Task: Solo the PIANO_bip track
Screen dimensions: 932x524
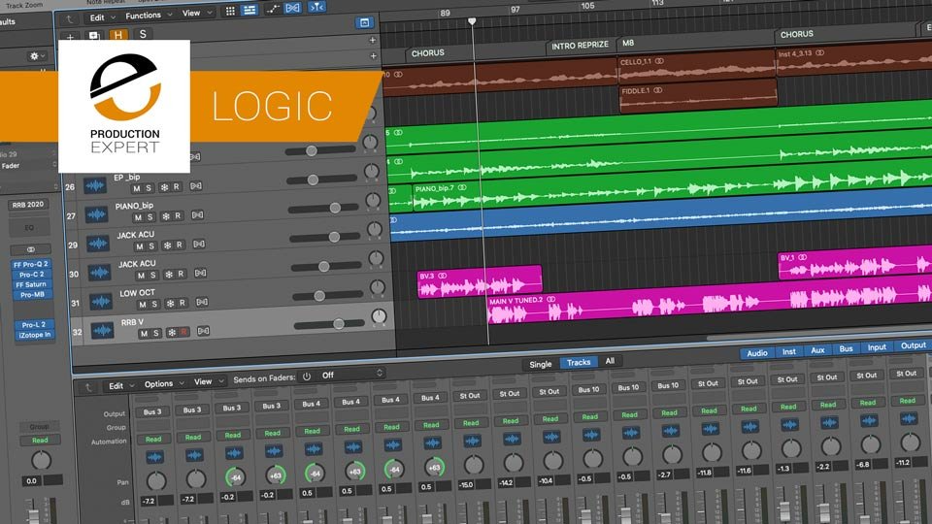Action: [x=150, y=216]
